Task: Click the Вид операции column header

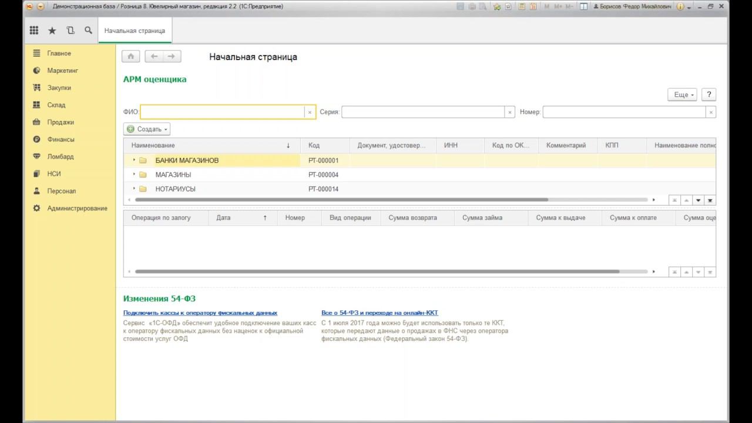Action: (x=351, y=217)
